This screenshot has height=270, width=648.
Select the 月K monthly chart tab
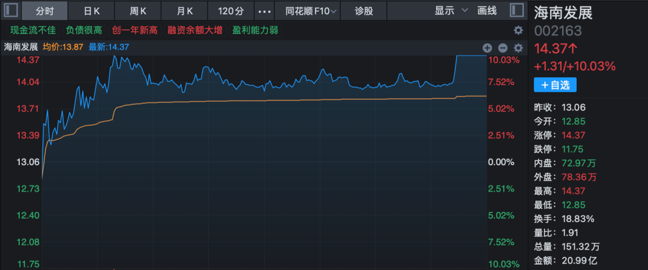[185, 11]
